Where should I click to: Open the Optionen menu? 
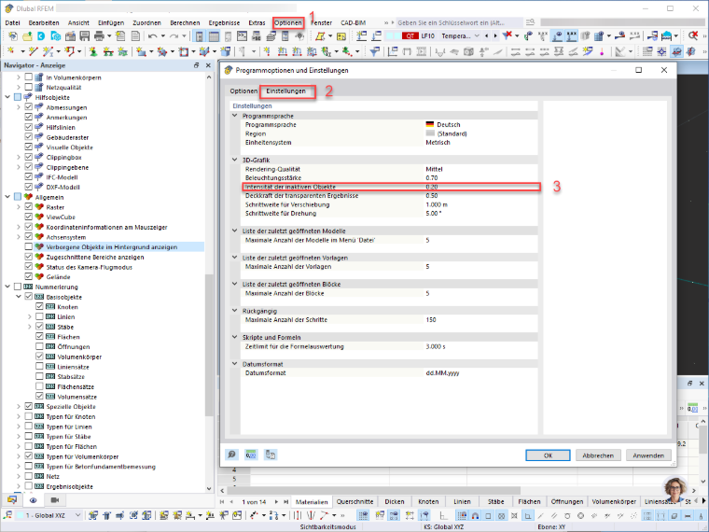point(288,22)
